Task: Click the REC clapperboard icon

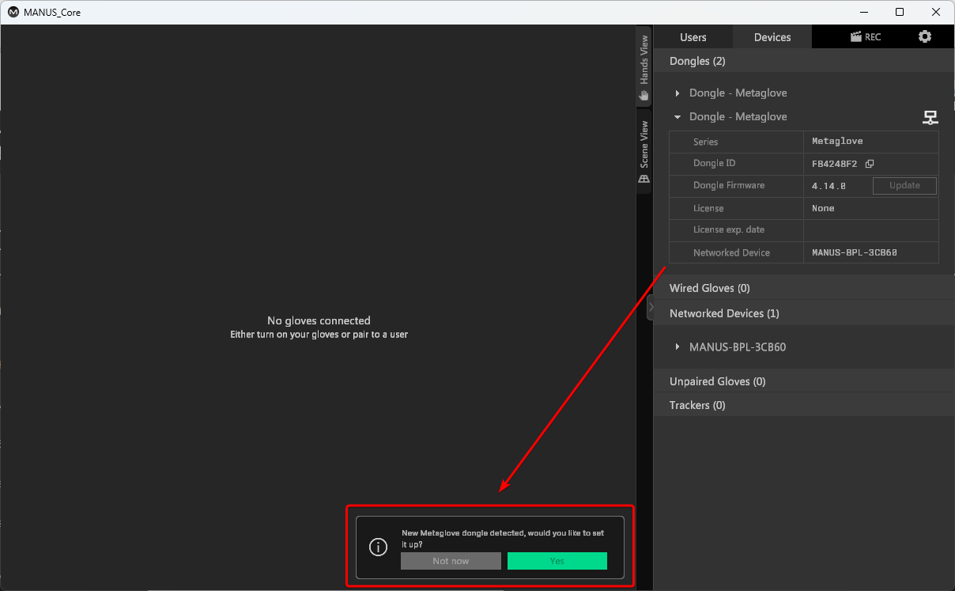Action: pyautogui.click(x=855, y=37)
